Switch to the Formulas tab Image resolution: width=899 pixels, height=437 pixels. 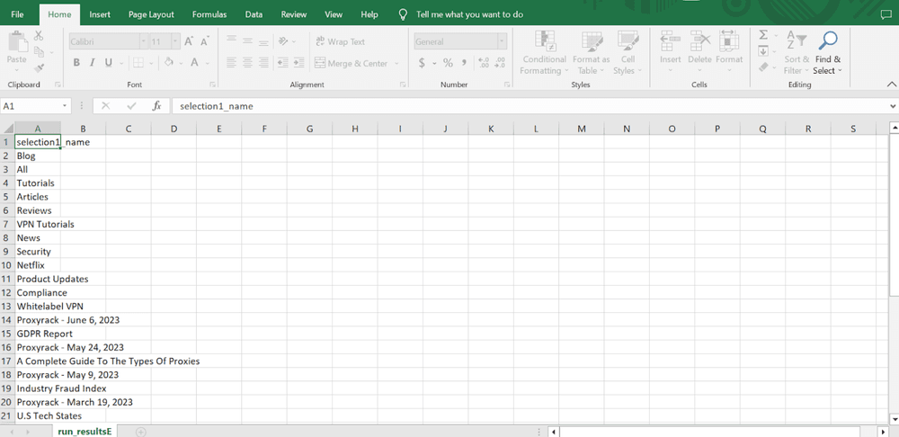click(209, 14)
